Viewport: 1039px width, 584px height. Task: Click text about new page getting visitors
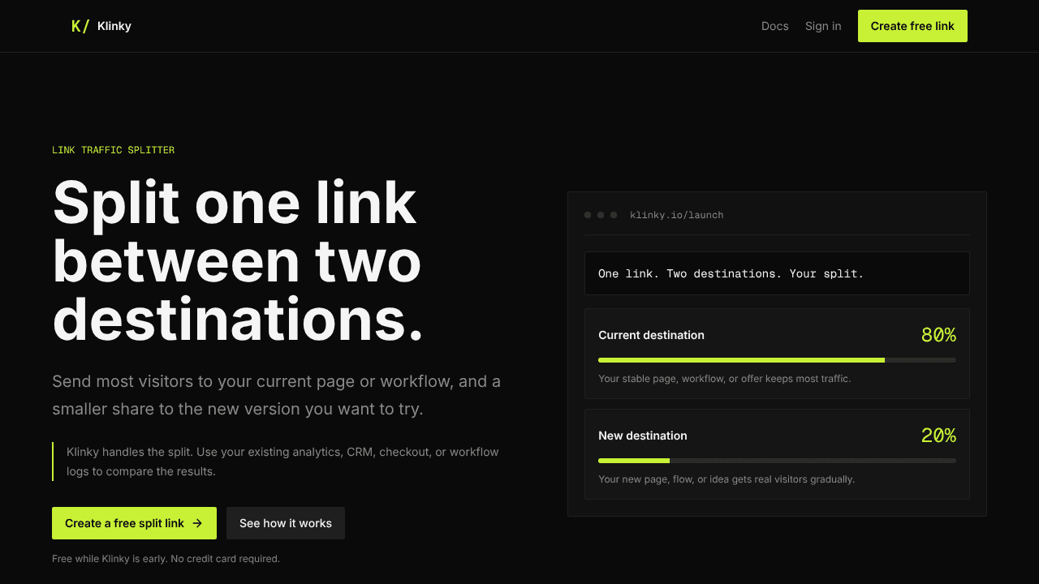pos(726,479)
